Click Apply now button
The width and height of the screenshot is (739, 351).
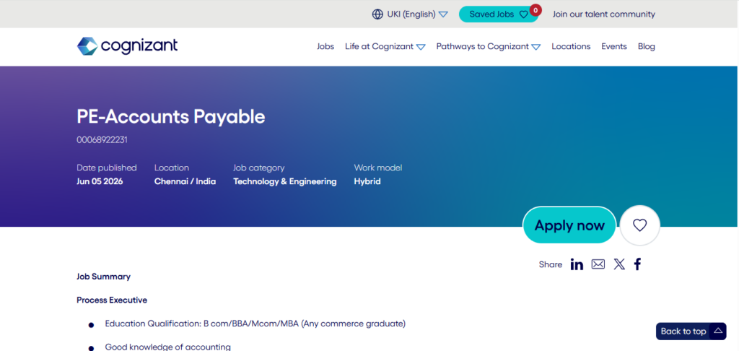pos(569,225)
